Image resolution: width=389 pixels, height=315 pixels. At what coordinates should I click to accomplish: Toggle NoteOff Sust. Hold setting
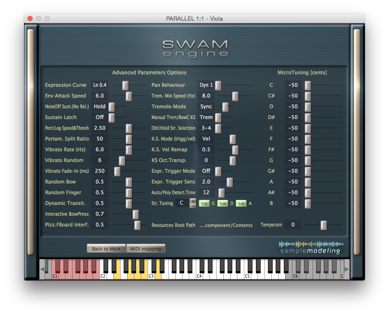pyautogui.click(x=100, y=107)
